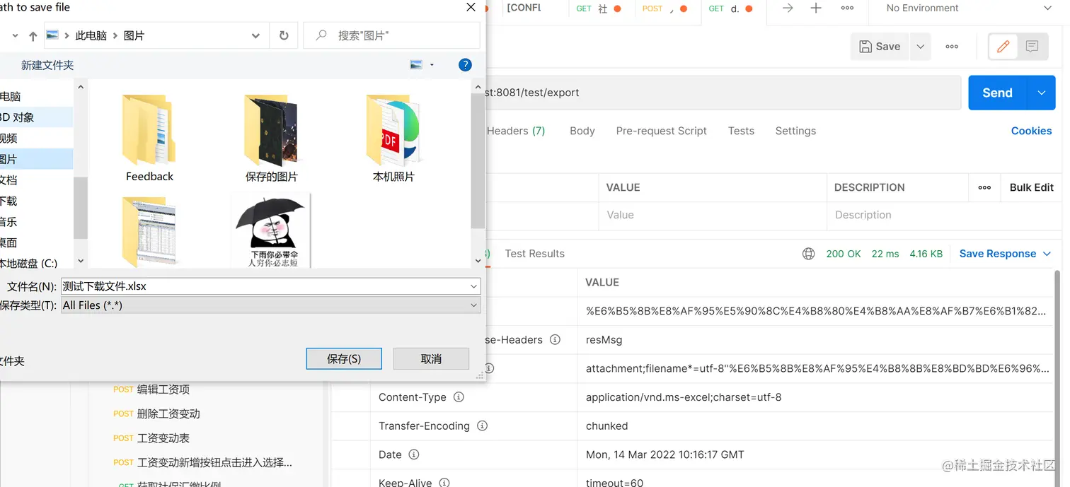The height and width of the screenshot is (487, 1070).
Task: Open the No Environment selector
Action: coord(969,8)
